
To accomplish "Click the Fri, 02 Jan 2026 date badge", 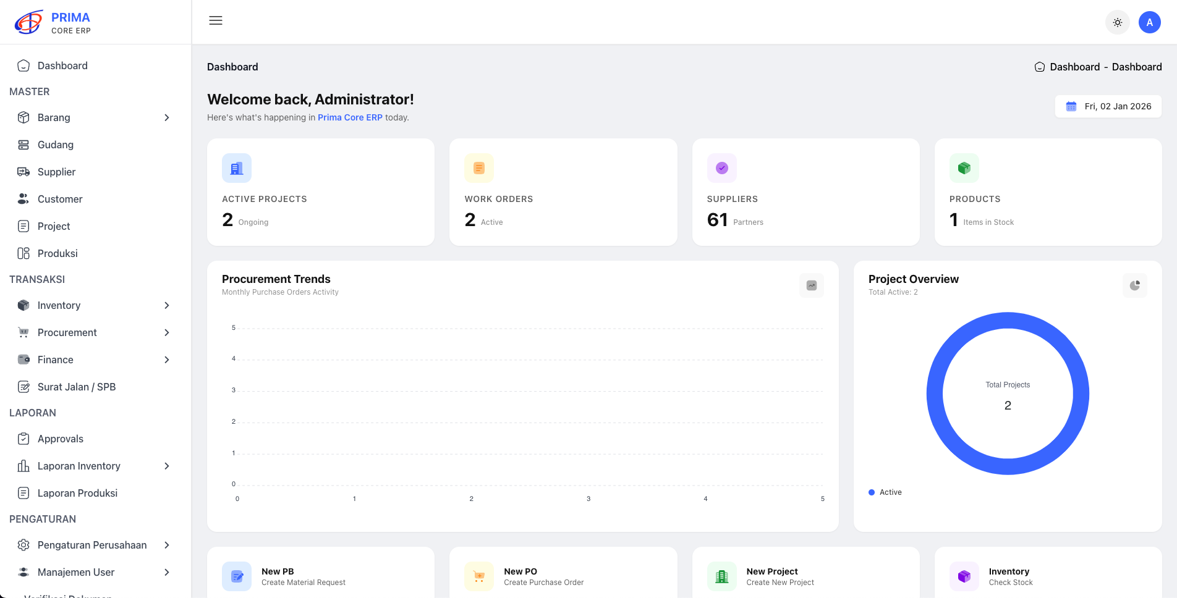I will tap(1108, 106).
